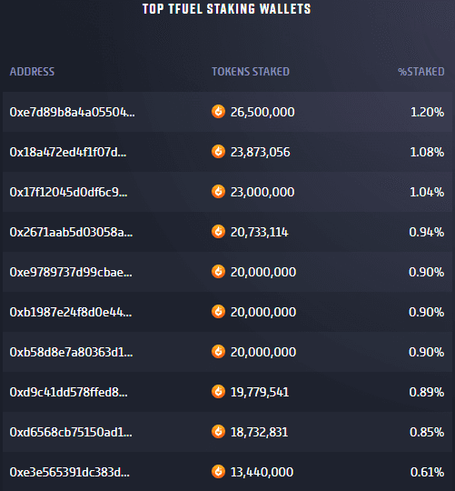The image size is (455, 491).
Task: Select the 26,500,000 tokens staked value
Action: coord(262,112)
